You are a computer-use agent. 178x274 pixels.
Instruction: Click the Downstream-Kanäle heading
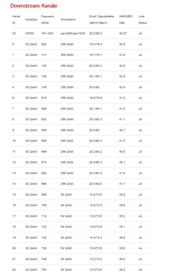34,6
